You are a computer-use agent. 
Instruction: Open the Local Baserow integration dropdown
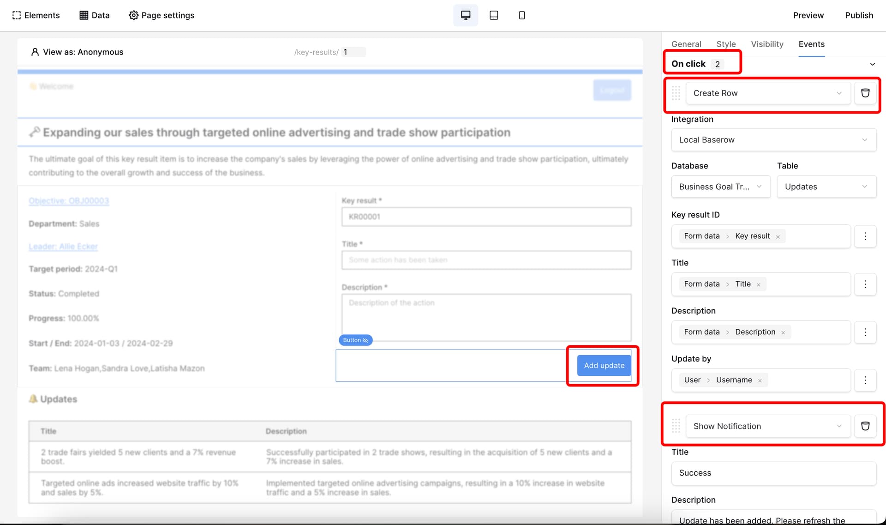773,140
